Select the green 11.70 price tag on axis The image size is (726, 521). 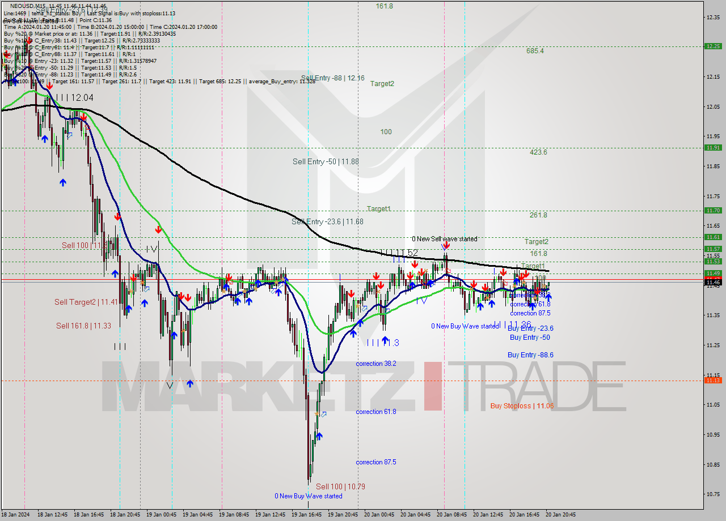[x=713, y=210]
